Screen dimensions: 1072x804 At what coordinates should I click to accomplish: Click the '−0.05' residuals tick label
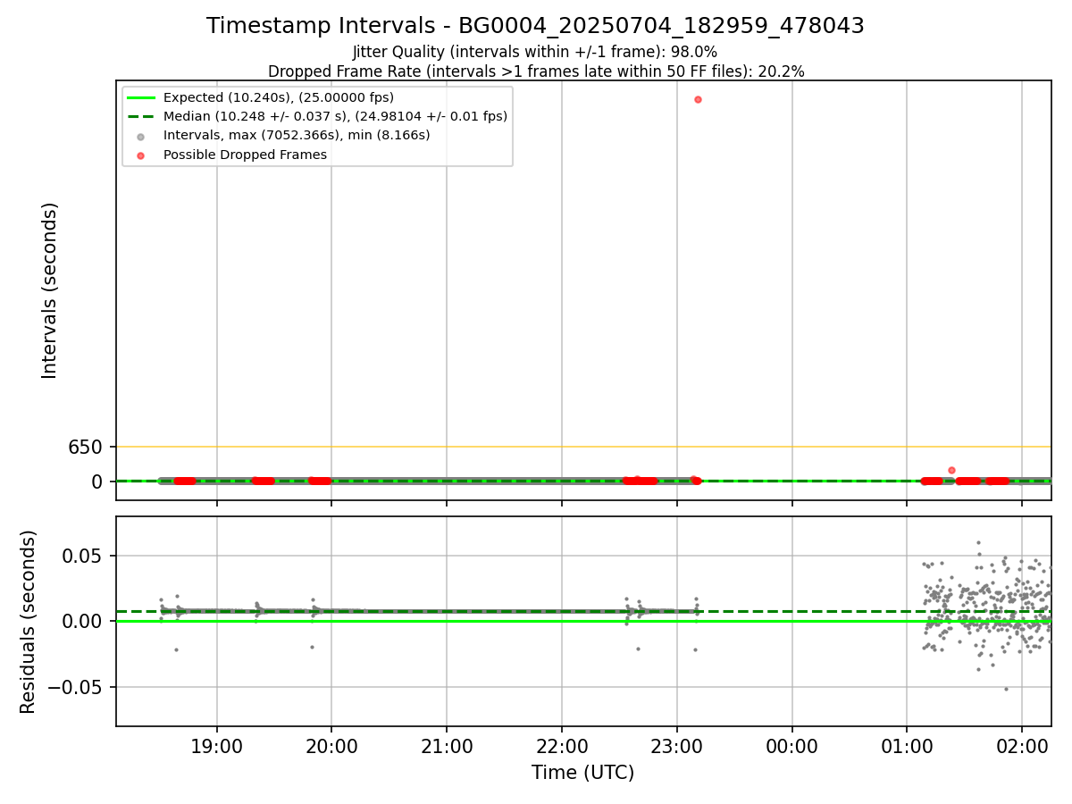[77, 688]
